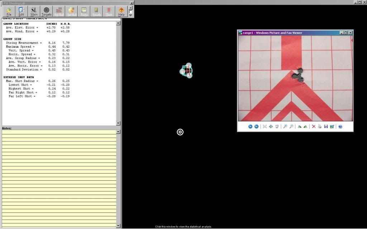Print the range1 picture
Image resolution: width=367 pixels, height=229 pixels.
tap(319, 127)
